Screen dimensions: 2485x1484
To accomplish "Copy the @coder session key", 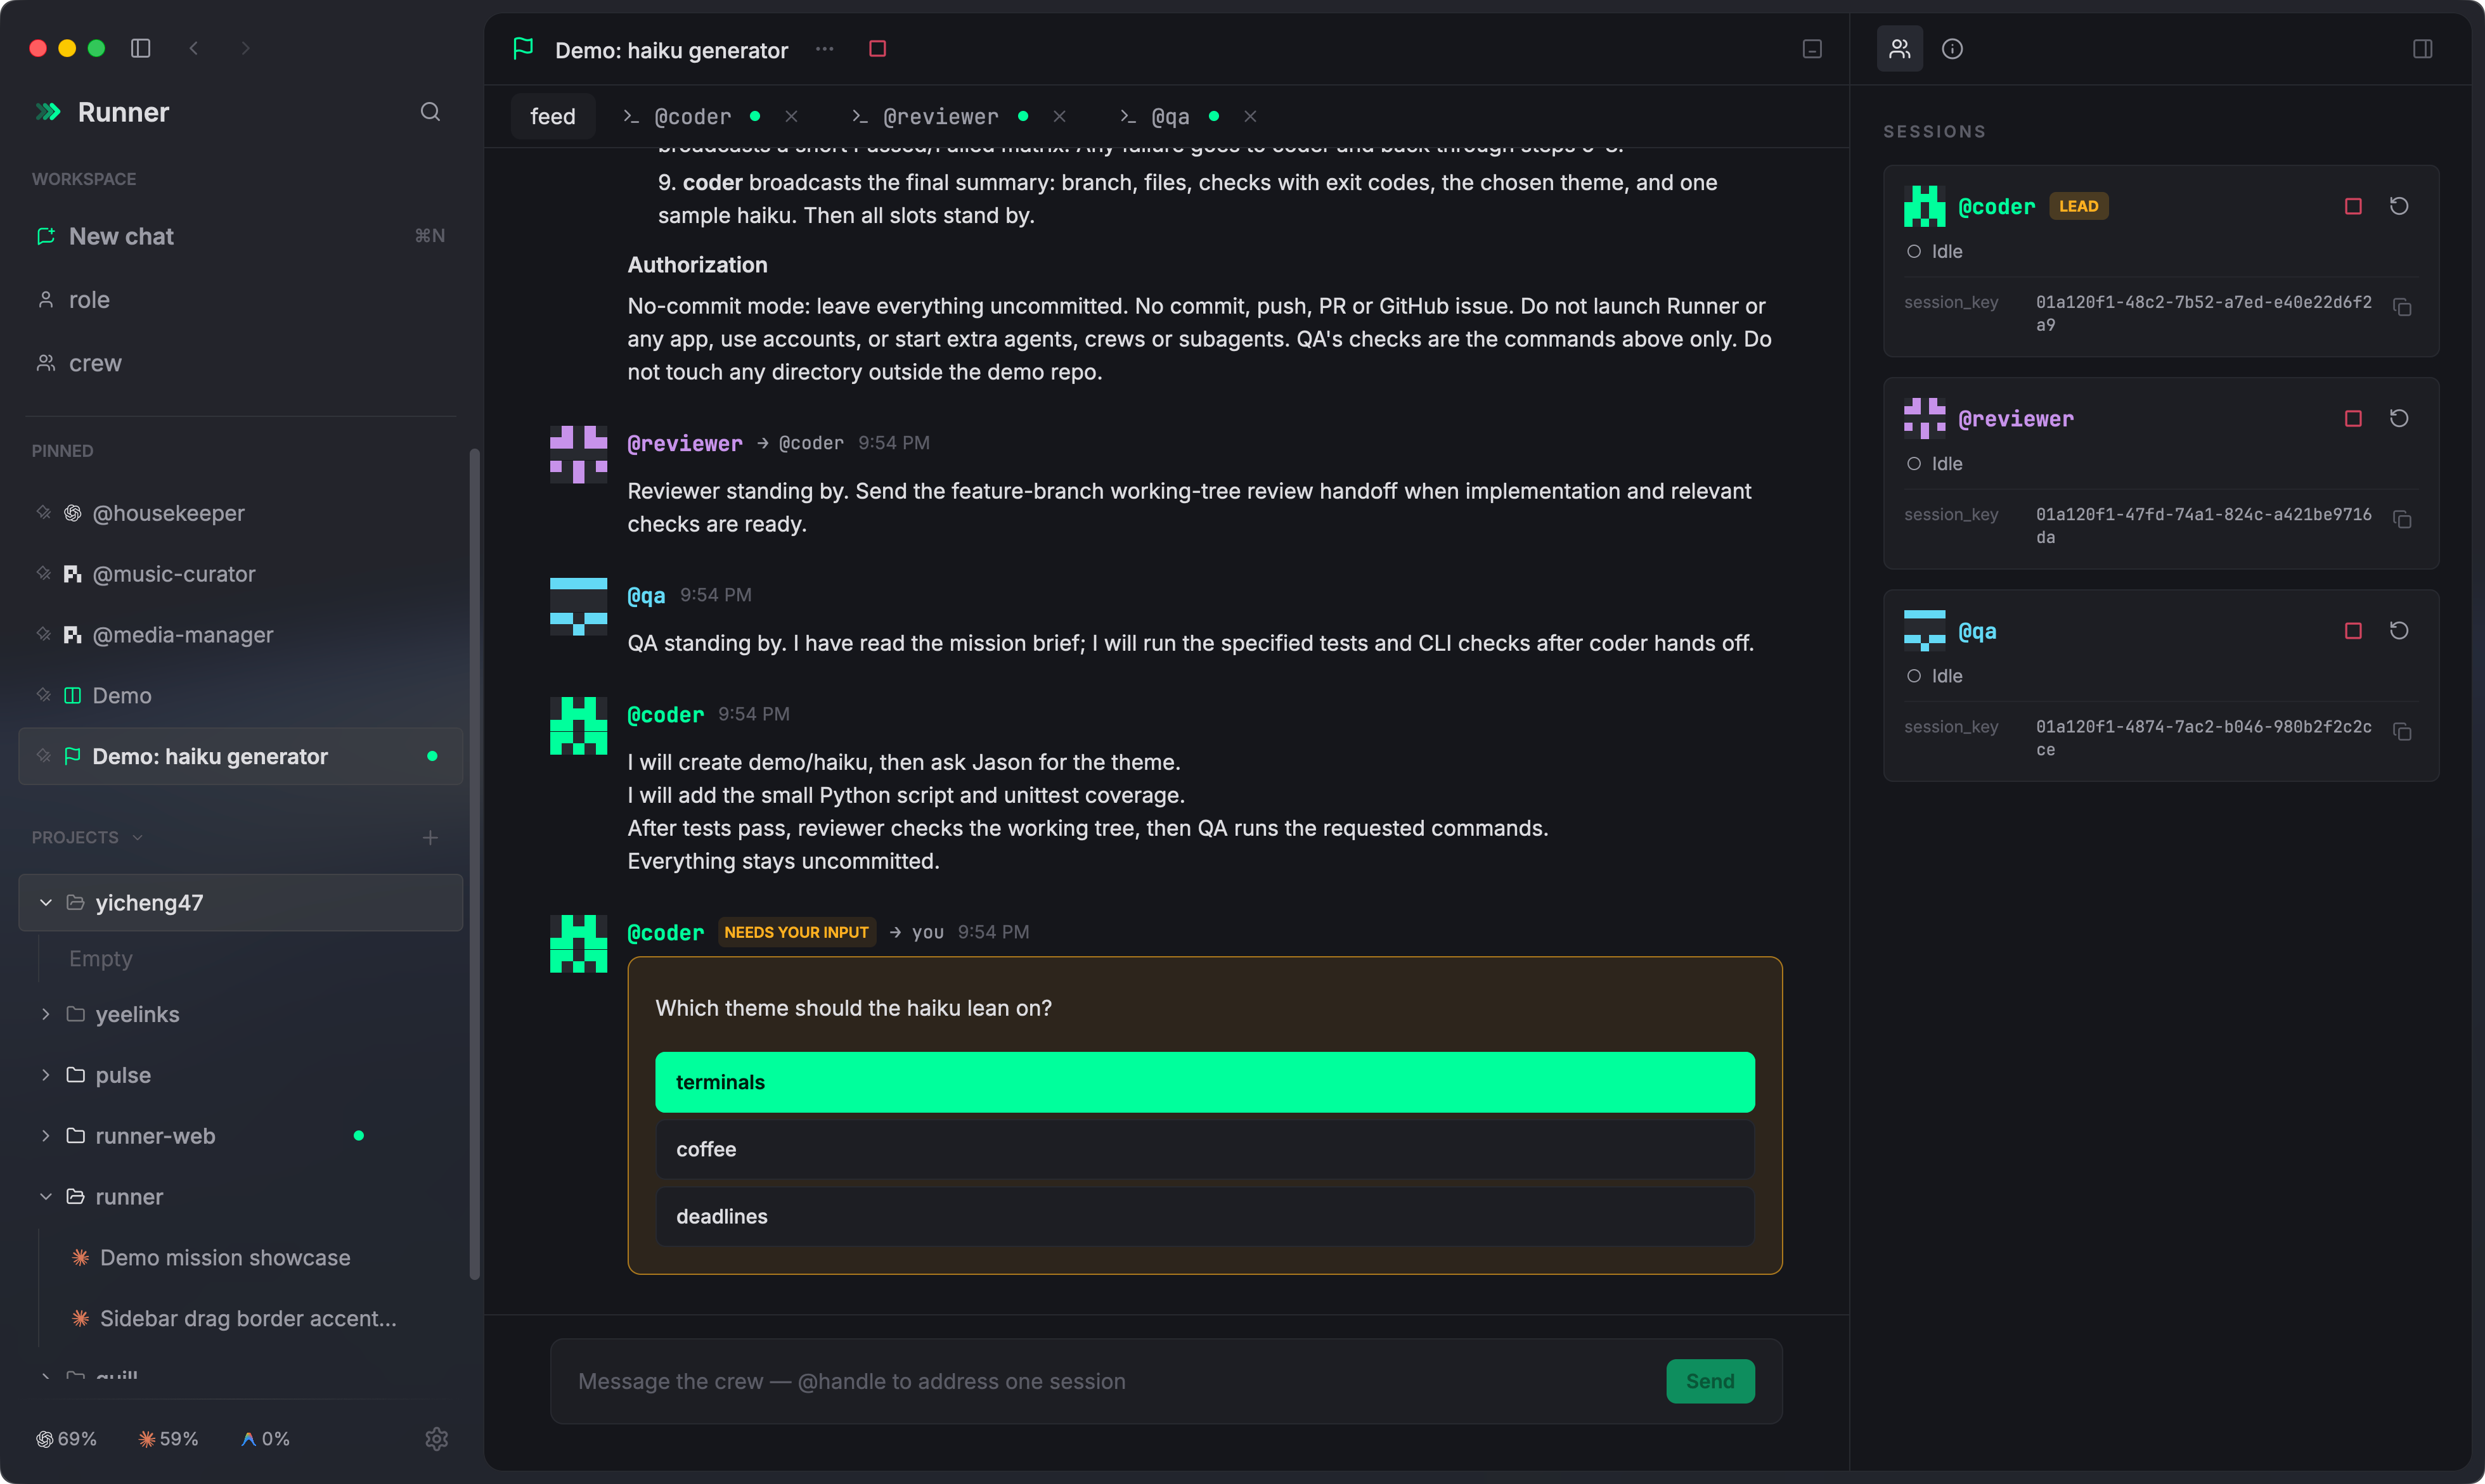I will coord(2402,307).
